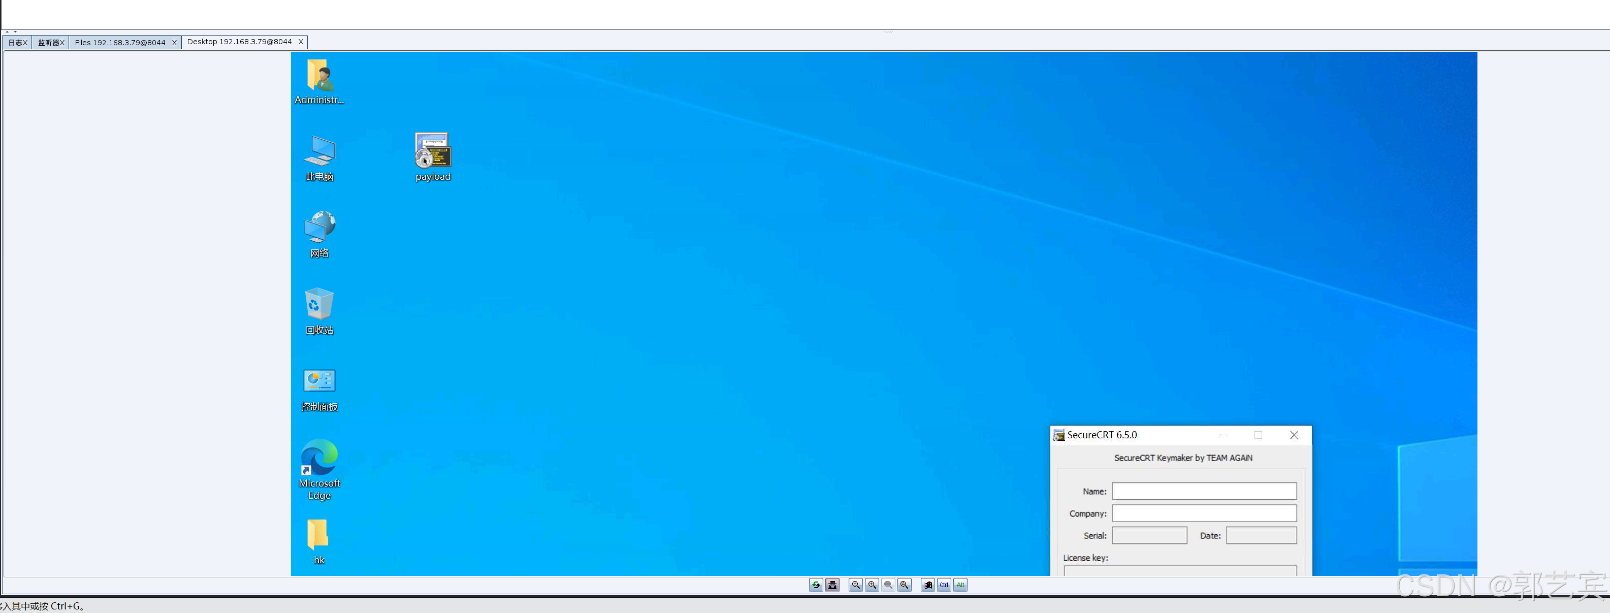Minimize the SecureCRT 6.5.0 window
The width and height of the screenshot is (1610, 613).
(x=1223, y=435)
